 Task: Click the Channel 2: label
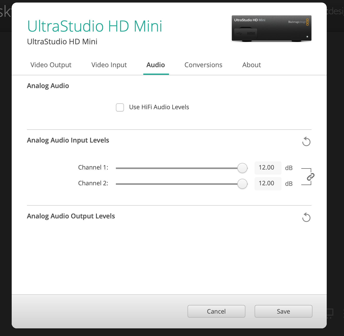pyautogui.click(x=93, y=183)
